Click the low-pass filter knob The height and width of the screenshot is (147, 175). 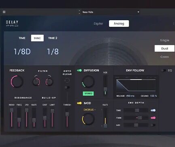point(49,82)
